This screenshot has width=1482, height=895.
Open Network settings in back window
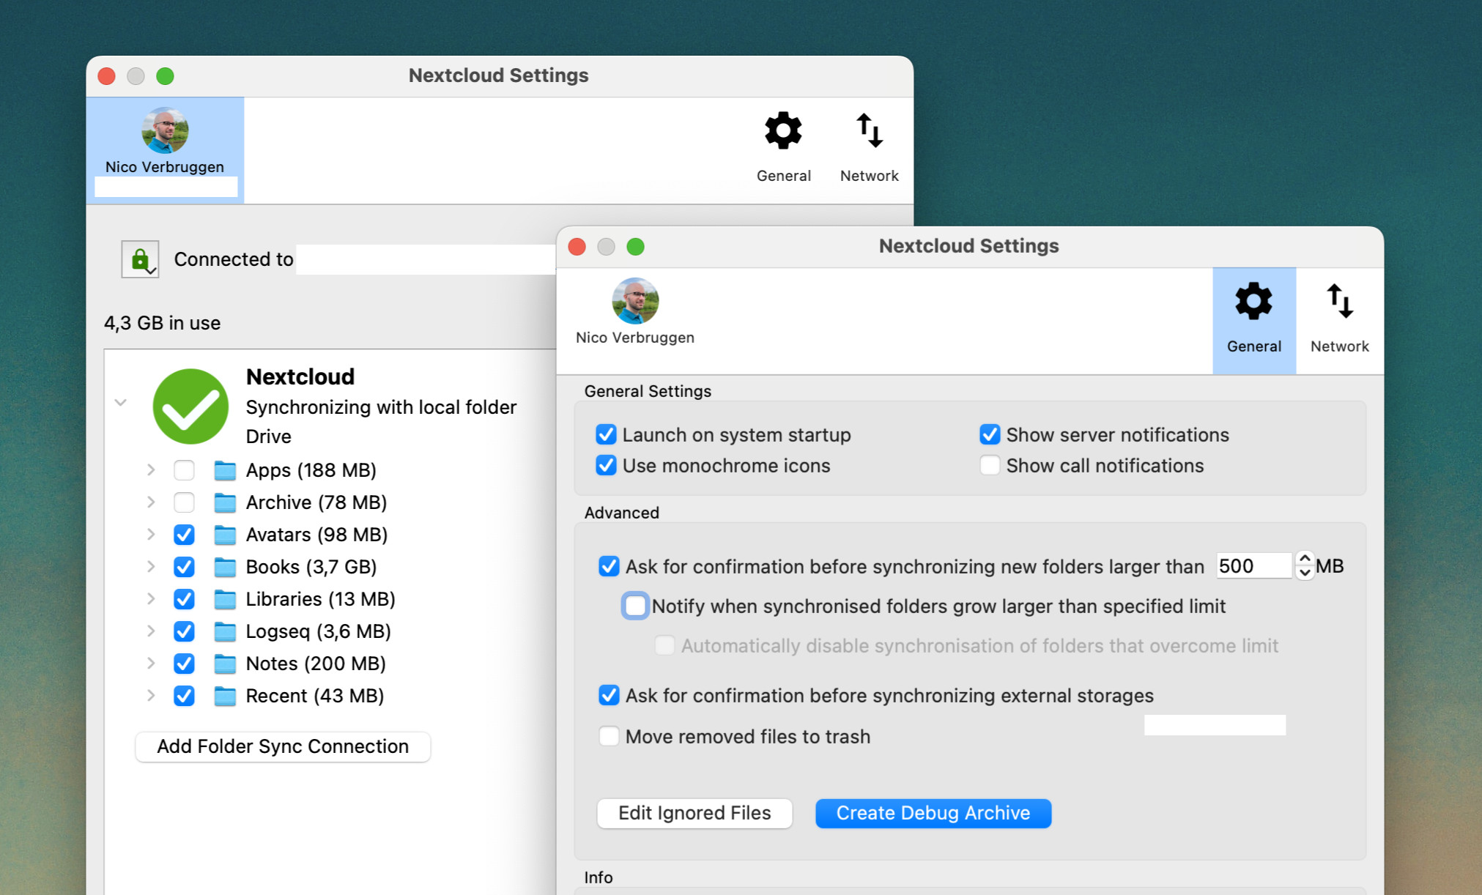[x=869, y=149]
